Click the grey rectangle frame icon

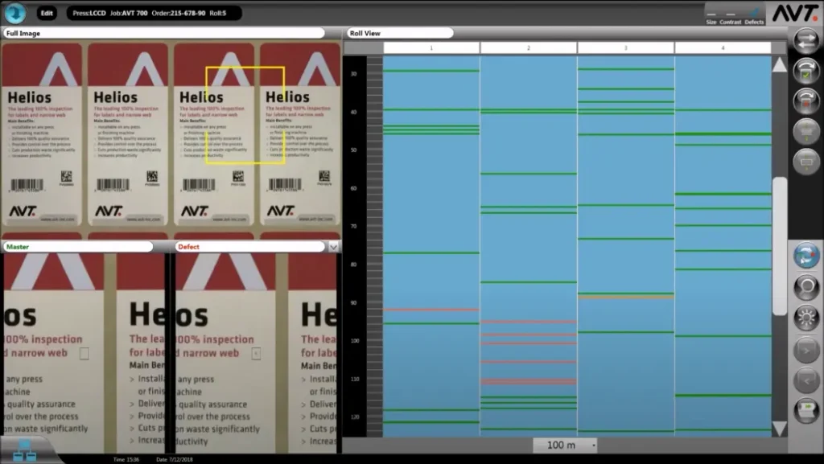click(x=806, y=161)
